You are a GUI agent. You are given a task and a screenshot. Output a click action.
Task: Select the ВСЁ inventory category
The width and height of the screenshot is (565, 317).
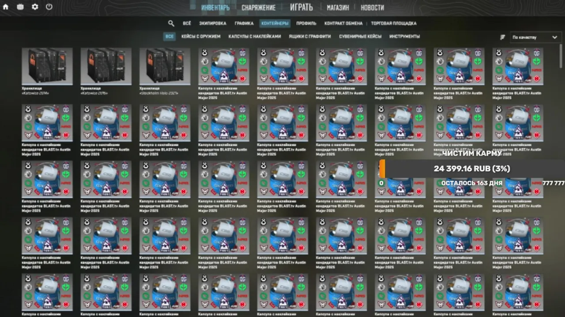click(187, 23)
